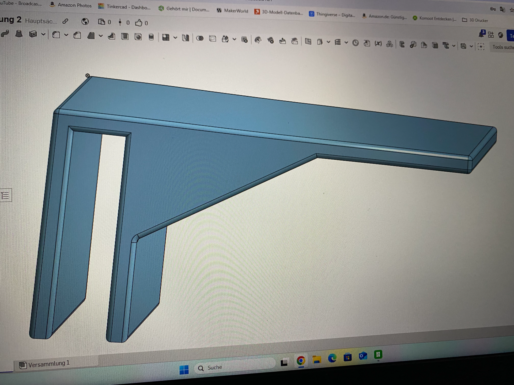The width and height of the screenshot is (514, 385).
Task: Open the Gehört mir | Docum... bookmark
Action: [x=184, y=9]
